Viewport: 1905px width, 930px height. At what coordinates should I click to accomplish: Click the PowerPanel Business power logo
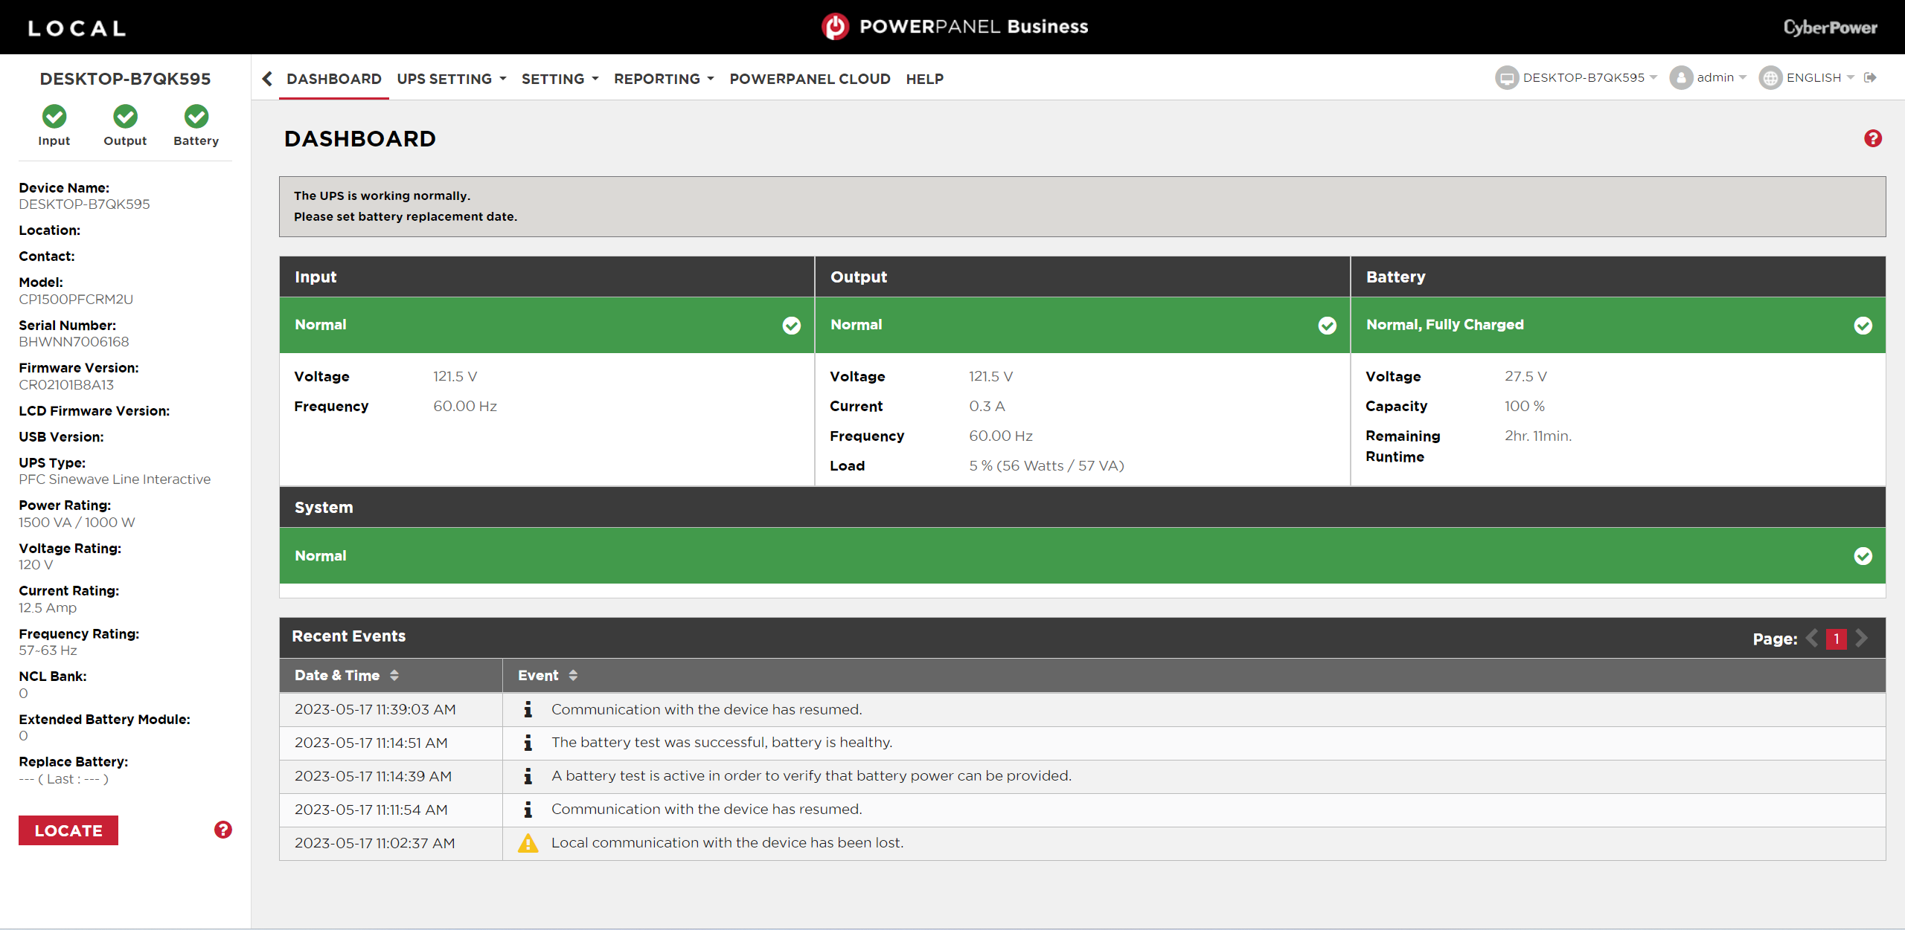(835, 27)
